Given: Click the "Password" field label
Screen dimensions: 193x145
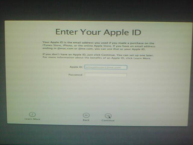Looking at the screenshot, I should tap(75, 75).
